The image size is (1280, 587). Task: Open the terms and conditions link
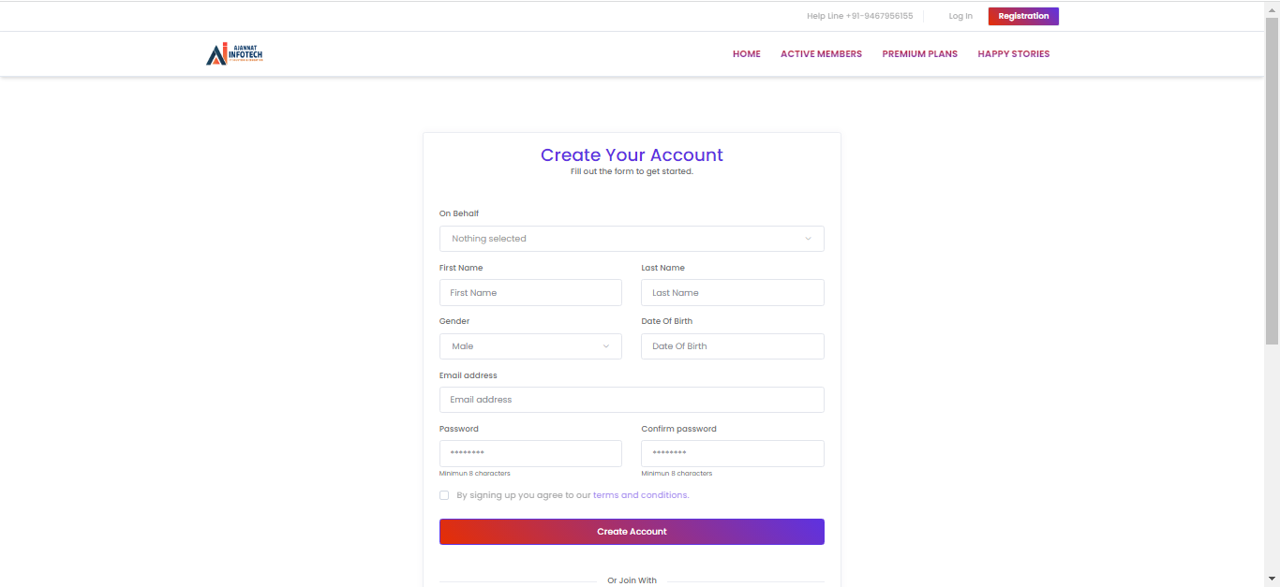(640, 495)
